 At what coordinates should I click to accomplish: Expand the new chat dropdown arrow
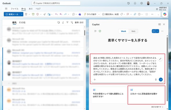[157, 31]
